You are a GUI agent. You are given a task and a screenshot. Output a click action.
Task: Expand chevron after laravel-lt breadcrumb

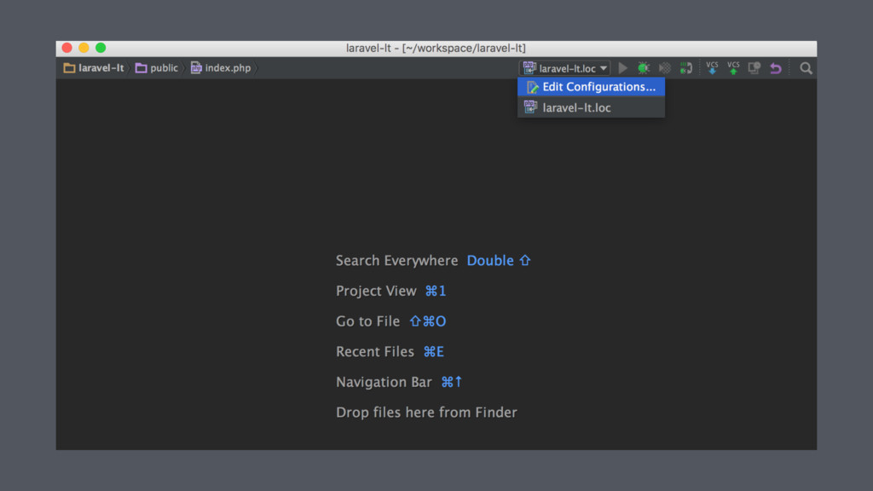coord(130,68)
